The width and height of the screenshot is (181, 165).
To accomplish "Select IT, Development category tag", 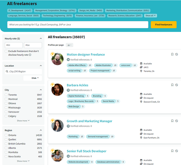I will 20,10.
